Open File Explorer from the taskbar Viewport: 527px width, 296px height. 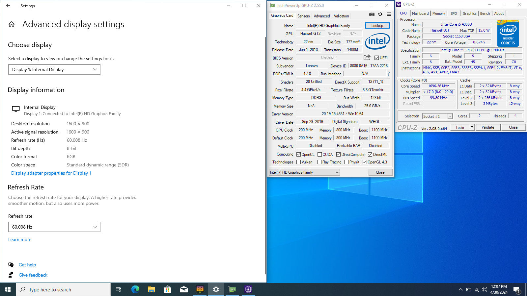(151, 289)
